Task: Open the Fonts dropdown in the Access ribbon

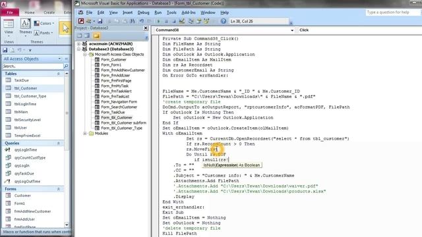Action: click(x=44, y=33)
